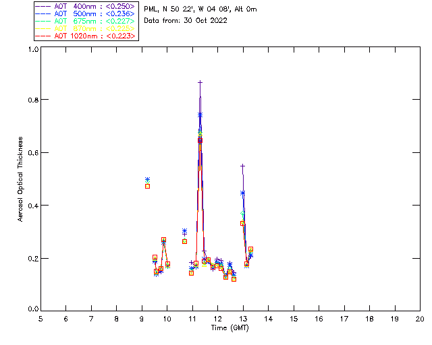Click the 1.0 y-axis tick label

coord(33,49)
